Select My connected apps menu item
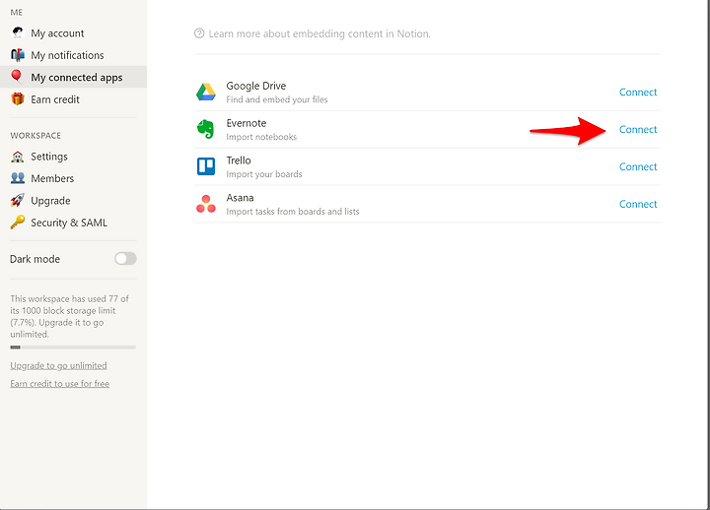 tap(73, 77)
